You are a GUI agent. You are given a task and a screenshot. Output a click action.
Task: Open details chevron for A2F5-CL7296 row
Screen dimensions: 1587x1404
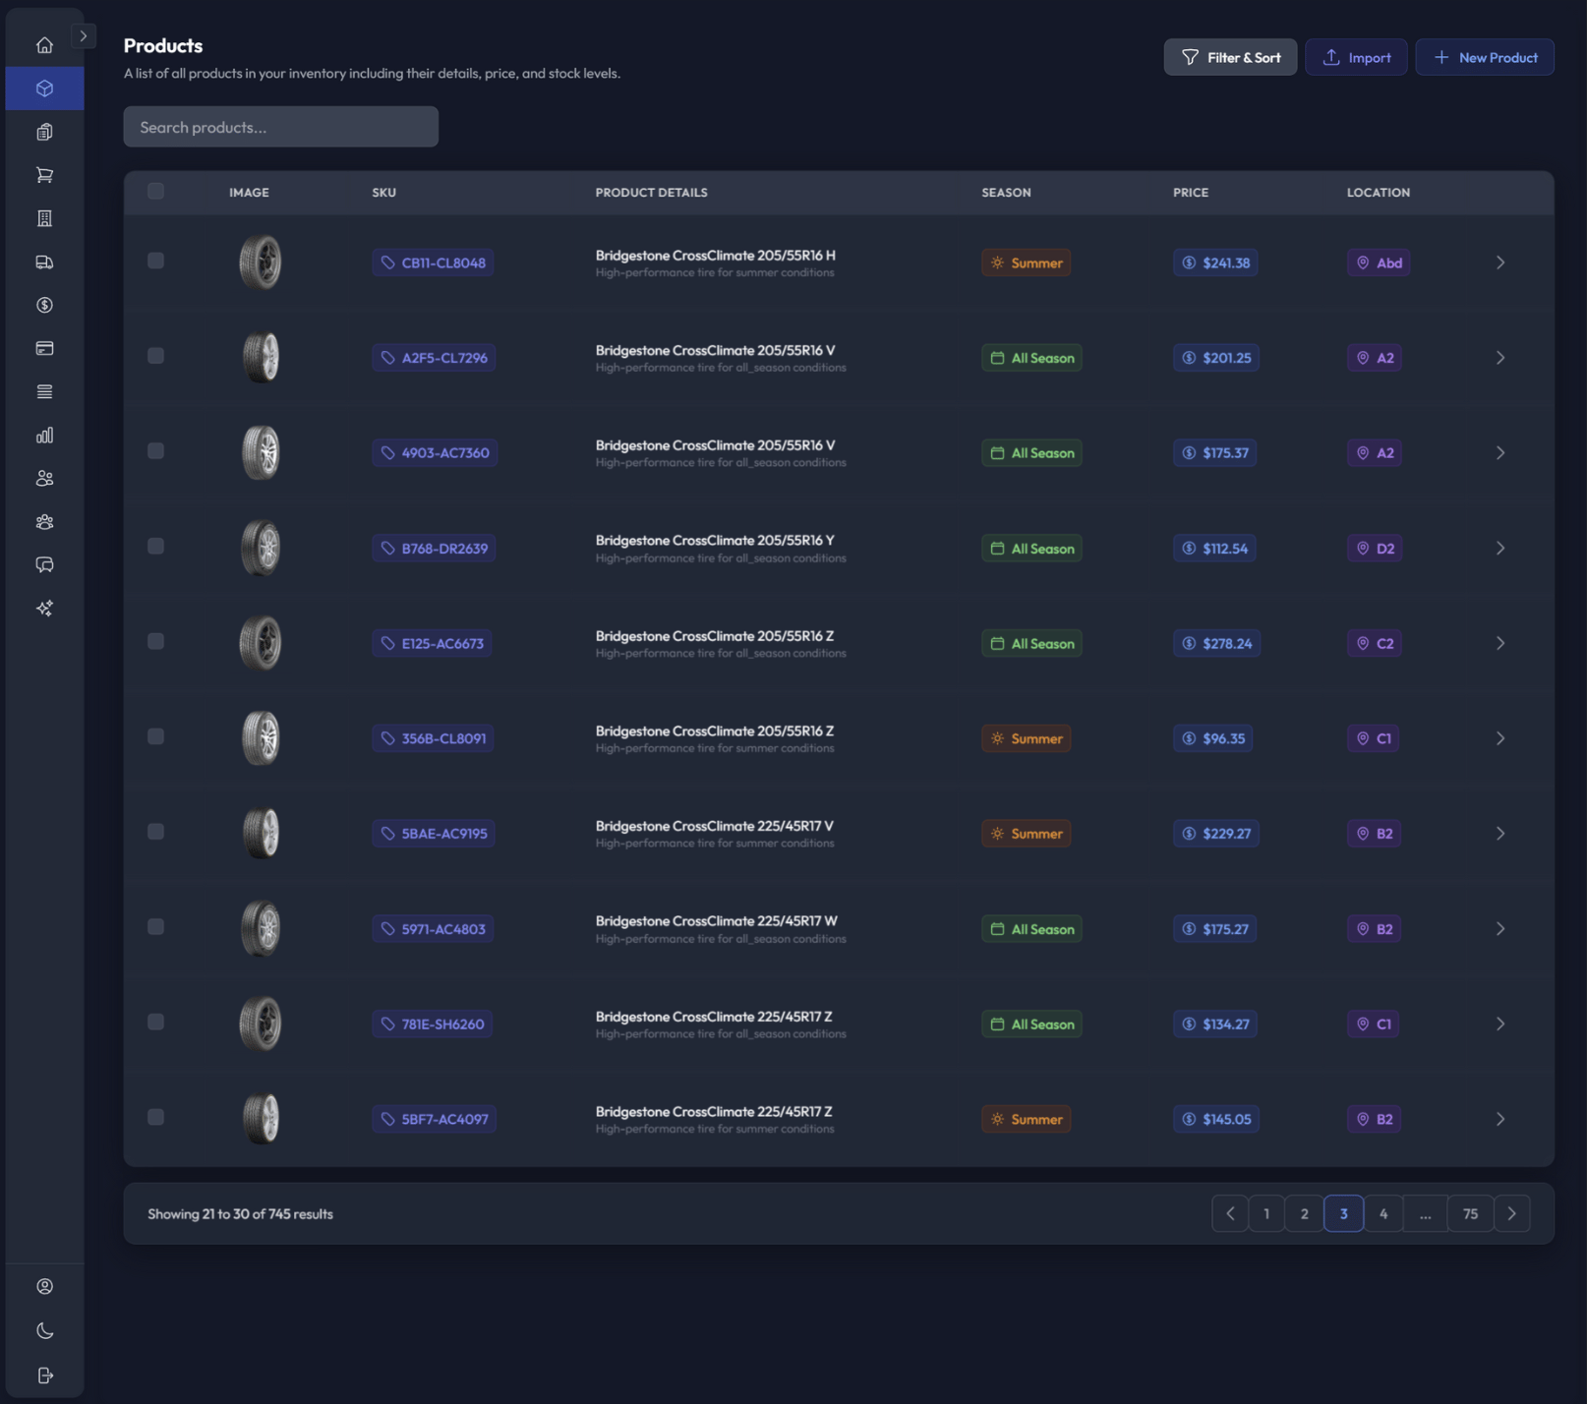pos(1500,358)
